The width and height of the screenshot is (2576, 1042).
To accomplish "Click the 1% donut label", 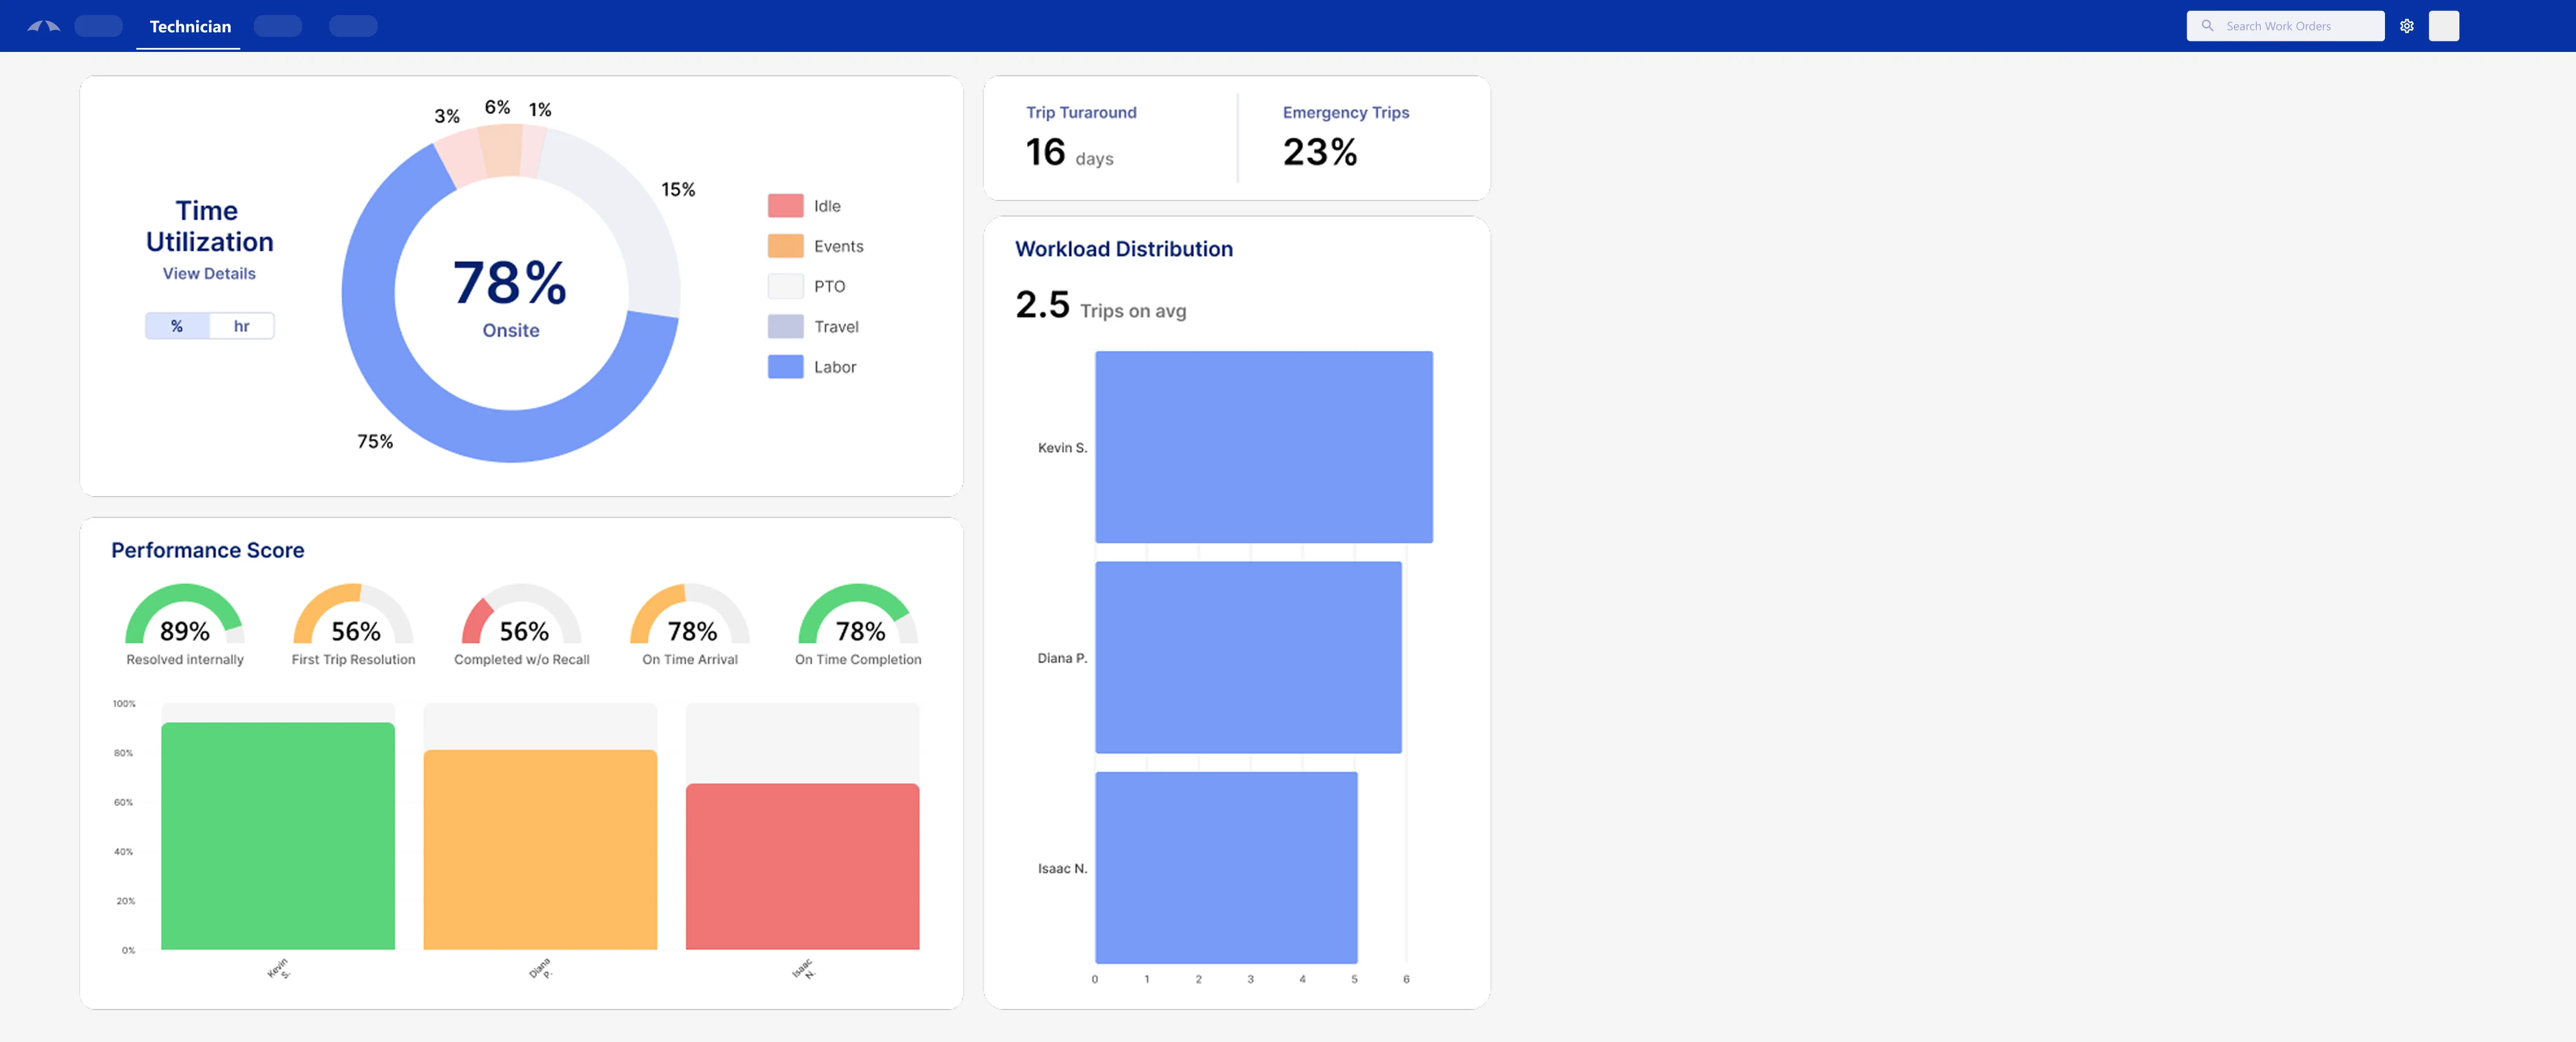I will (x=540, y=109).
